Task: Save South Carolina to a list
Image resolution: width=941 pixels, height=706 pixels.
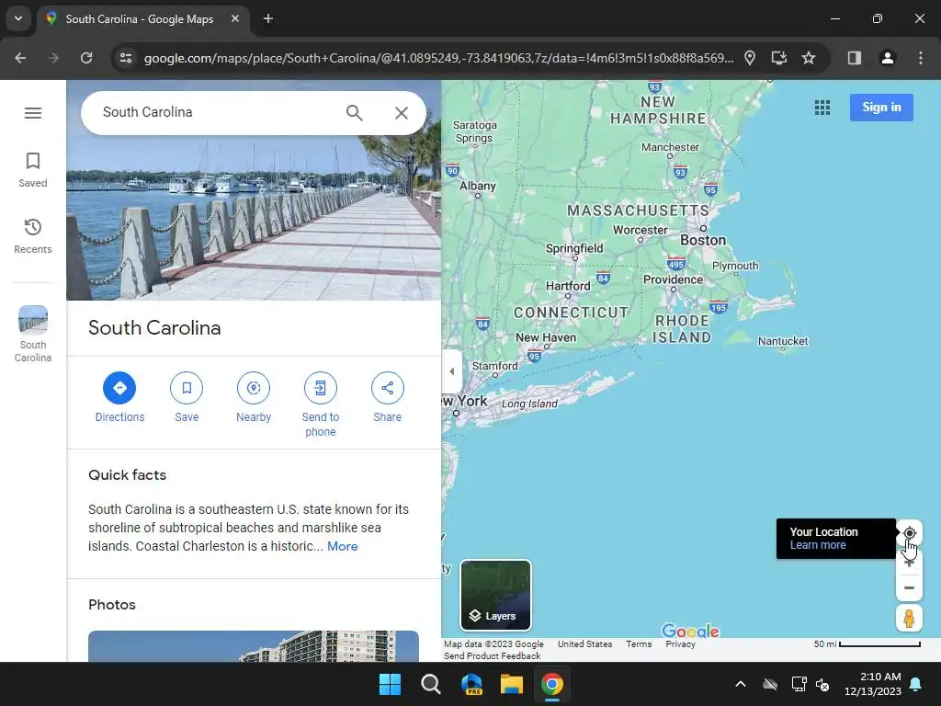Action: [x=187, y=397]
